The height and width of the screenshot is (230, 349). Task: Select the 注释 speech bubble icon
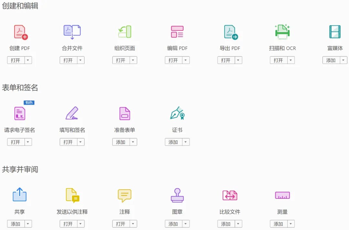(125, 196)
